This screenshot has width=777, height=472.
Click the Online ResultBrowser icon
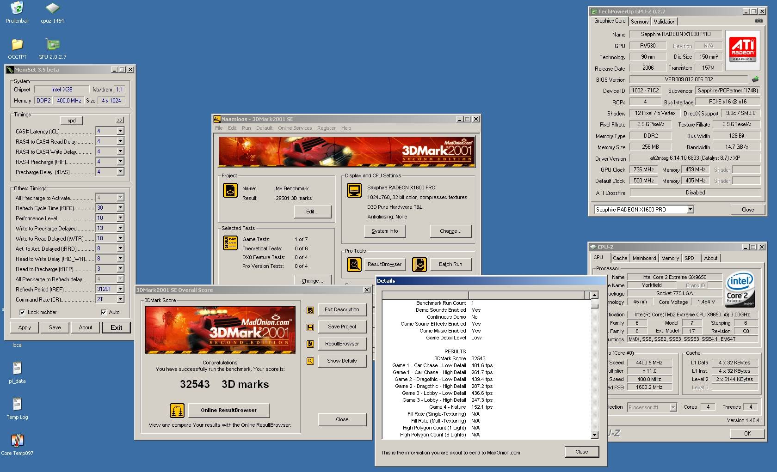tap(177, 410)
